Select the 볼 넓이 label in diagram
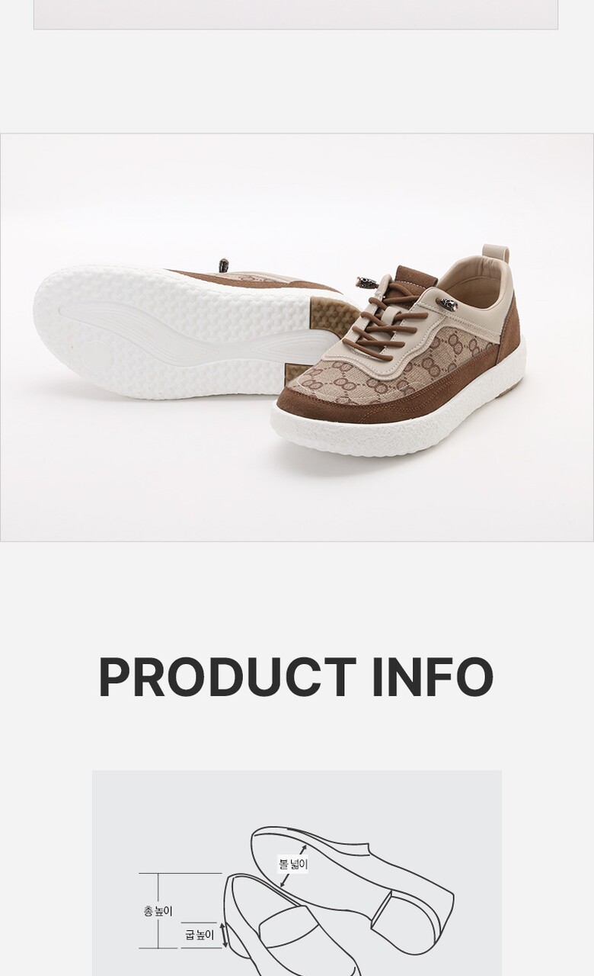 coord(293,865)
